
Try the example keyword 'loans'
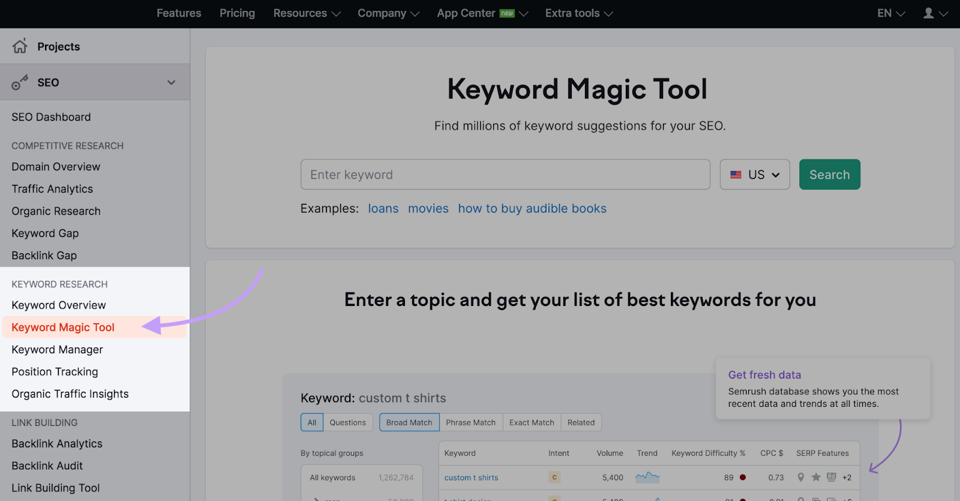(x=383, y=209)
